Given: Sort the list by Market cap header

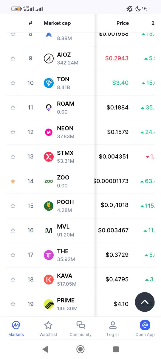Looking at the screenshot, I should [57, 23].
